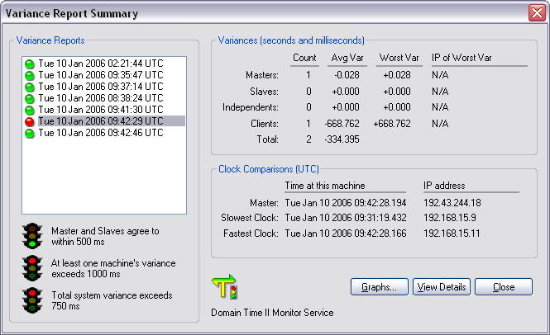Image resolution: width=550 pixels, height=335 pixels.
Task: Close the Variance Report Summary window
Action: tap(537, 13)
